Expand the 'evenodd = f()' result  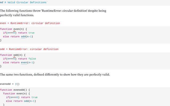[10, 84]
